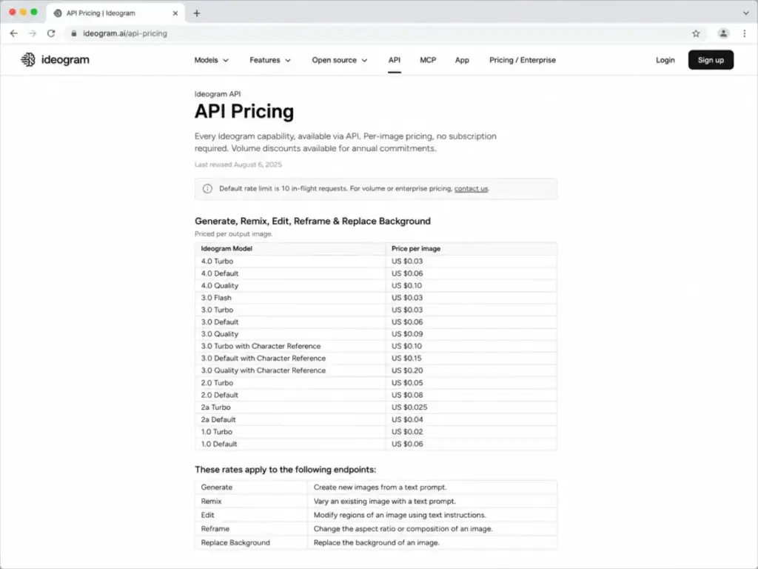This screenshot has height=569, width=758.
Task: Expand the Models dropdown menu
Action: click(x=211, y=60)
